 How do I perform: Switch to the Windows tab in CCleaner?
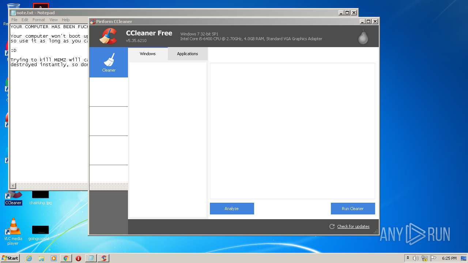(148, 54)
